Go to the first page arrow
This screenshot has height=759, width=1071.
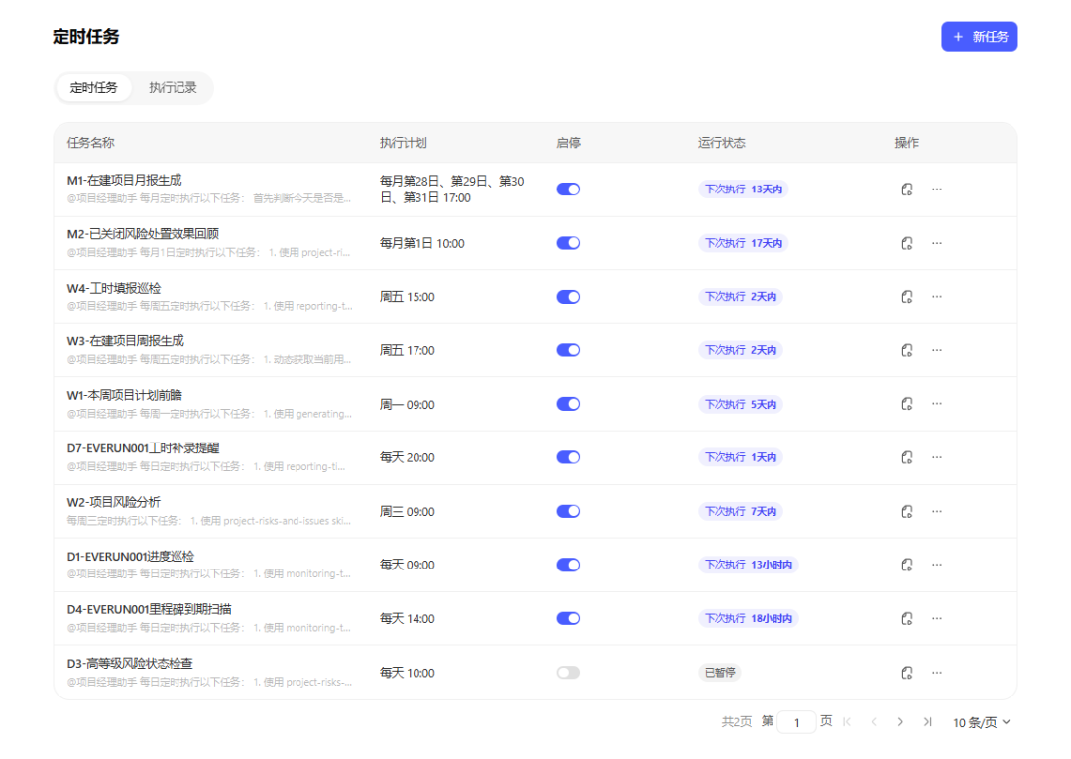tap(847, 722)
